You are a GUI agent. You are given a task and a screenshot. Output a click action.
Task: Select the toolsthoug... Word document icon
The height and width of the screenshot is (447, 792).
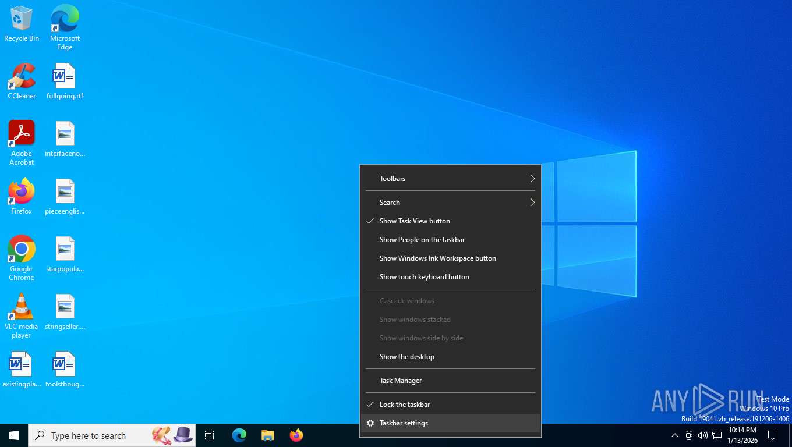[x=65, y=370]
